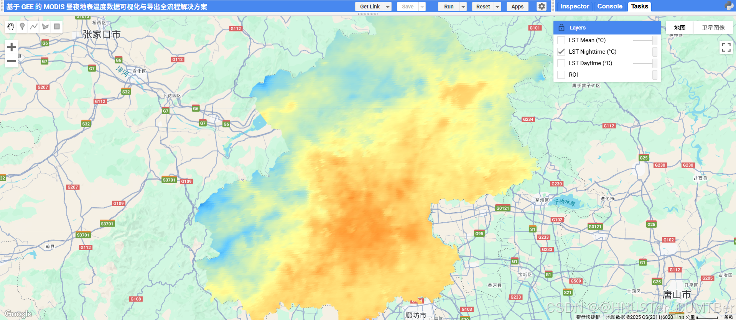736x320 pixels.
Task: Switch to the Console tab
Action: point(610,7)
